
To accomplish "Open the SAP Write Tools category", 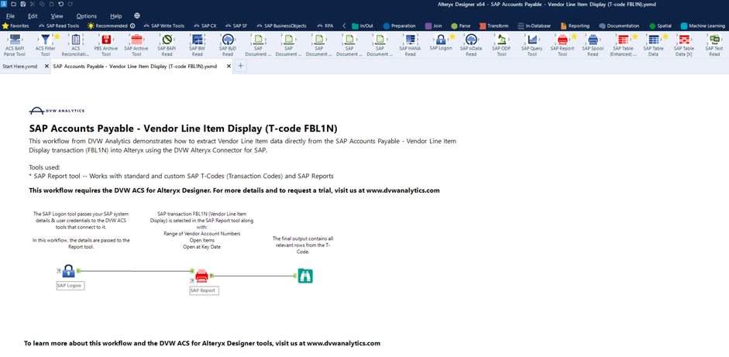I will [164, 26].
